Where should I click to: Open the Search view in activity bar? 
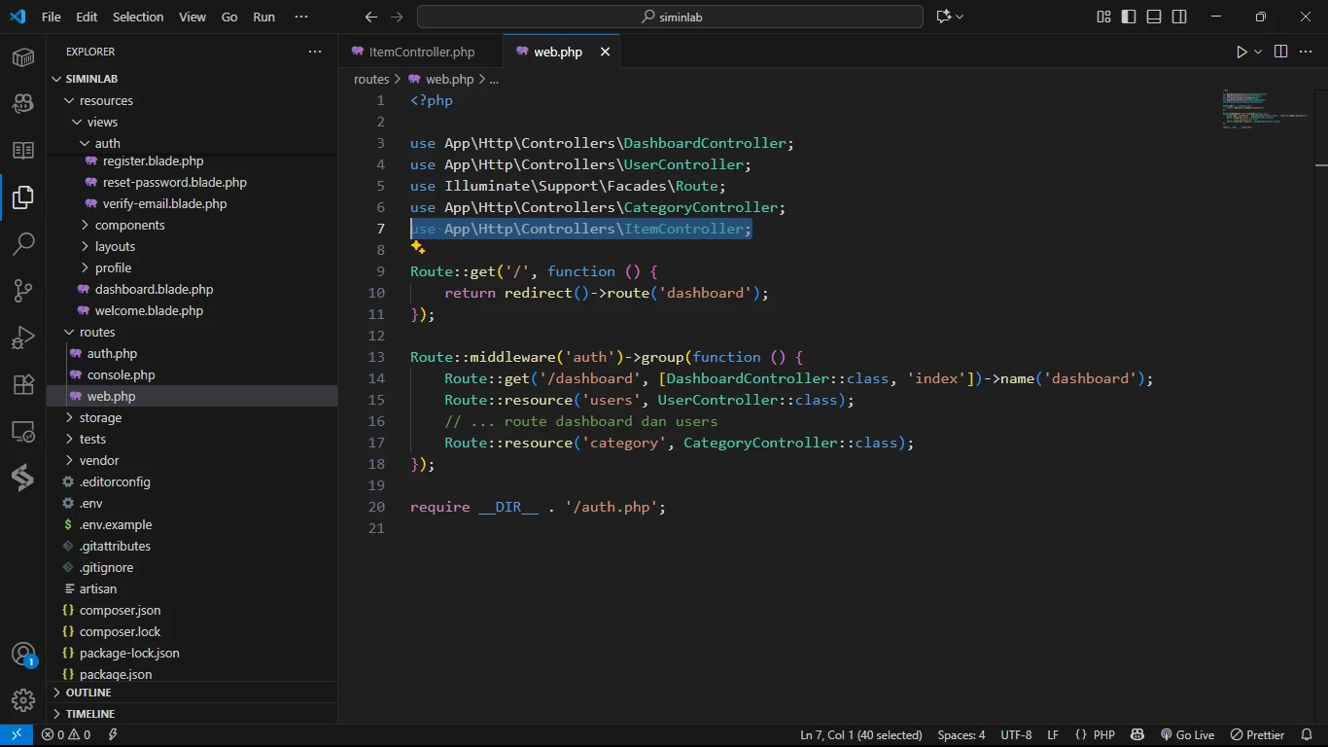(x=23, y=243)
